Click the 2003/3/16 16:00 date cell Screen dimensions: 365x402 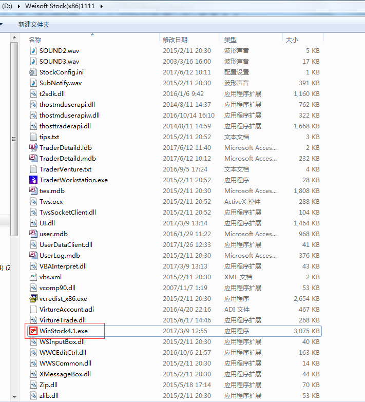point(187,62)
